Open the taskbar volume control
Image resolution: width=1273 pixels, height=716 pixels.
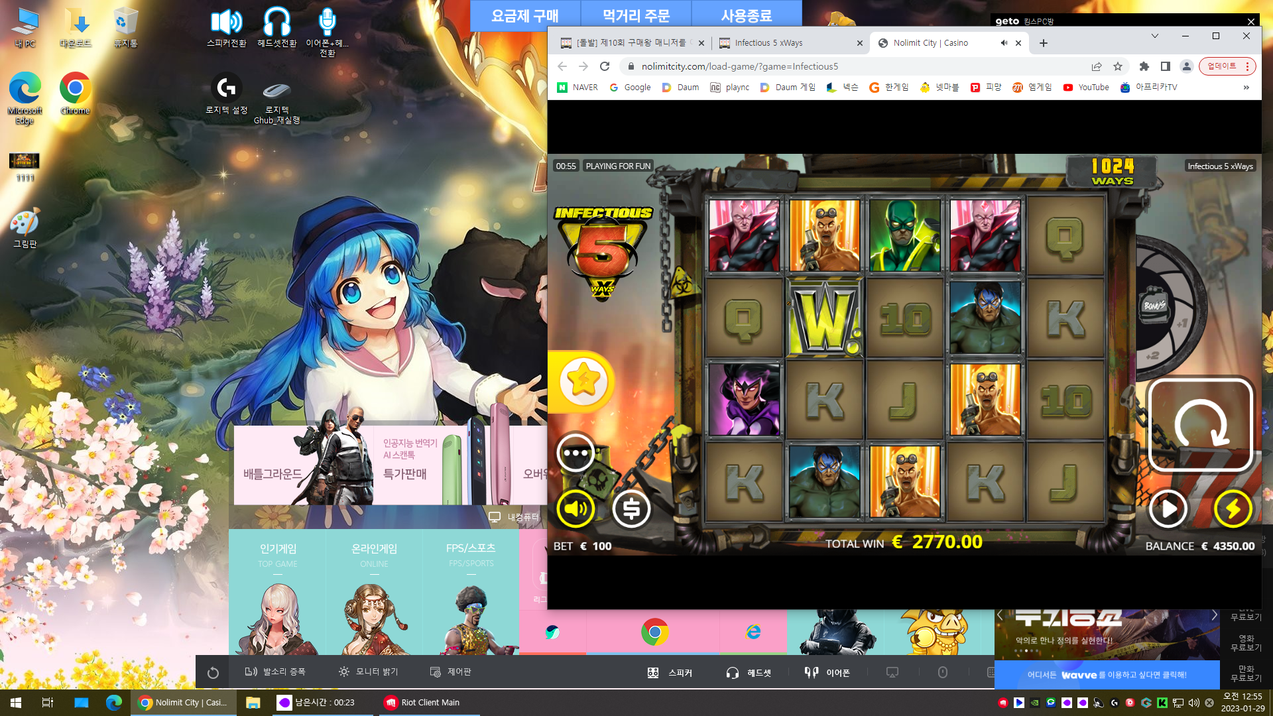click(1193, 703)
